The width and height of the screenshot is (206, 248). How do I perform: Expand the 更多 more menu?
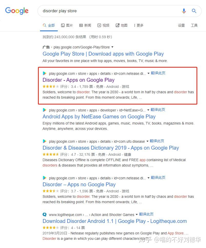point(139,25)
